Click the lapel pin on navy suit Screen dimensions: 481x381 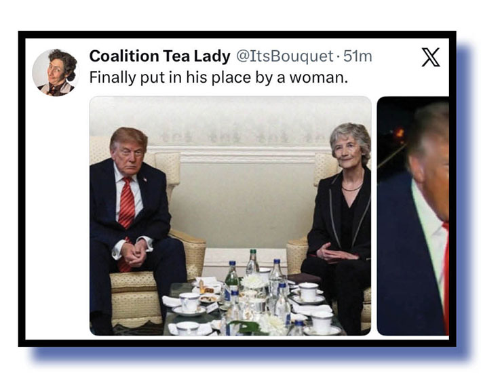click(145, 179)
